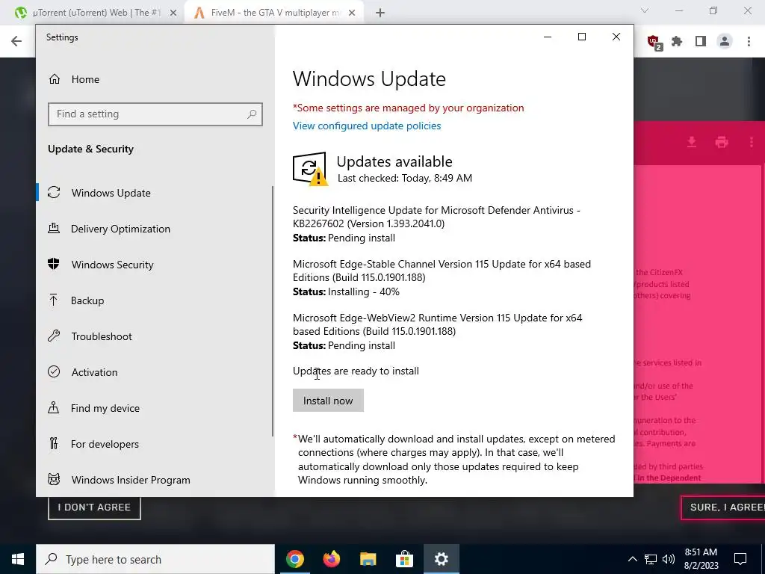The image size is (765, 574).
Task: Click I DON'T AGREE button on FiveM page
Action: pos(94,507)
